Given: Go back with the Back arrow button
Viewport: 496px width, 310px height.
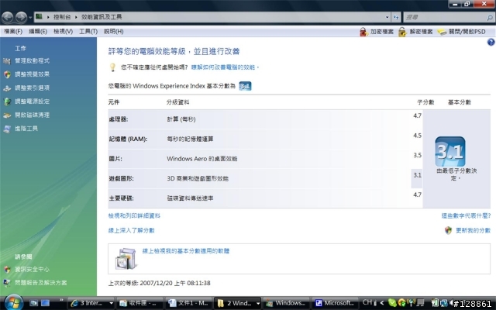Looking at the screenshot, I should (x=8, y=17).
